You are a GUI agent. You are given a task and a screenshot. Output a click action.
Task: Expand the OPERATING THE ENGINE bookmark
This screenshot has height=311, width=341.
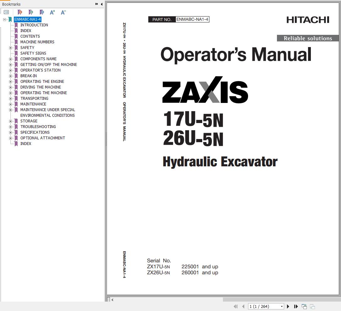pyautogui.click(x=10, y=82)
